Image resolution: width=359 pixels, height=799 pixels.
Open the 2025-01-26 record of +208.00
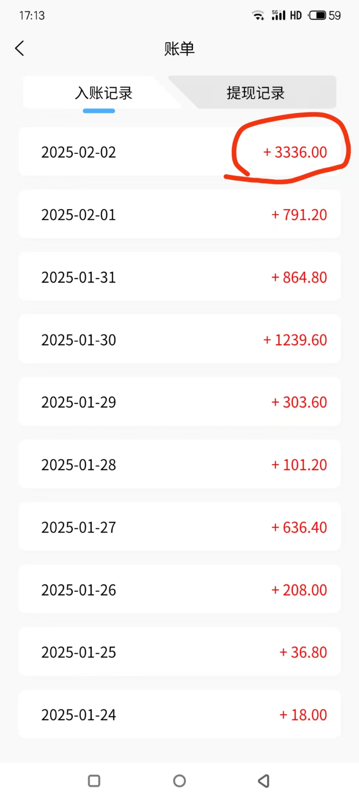pos(179,590)
